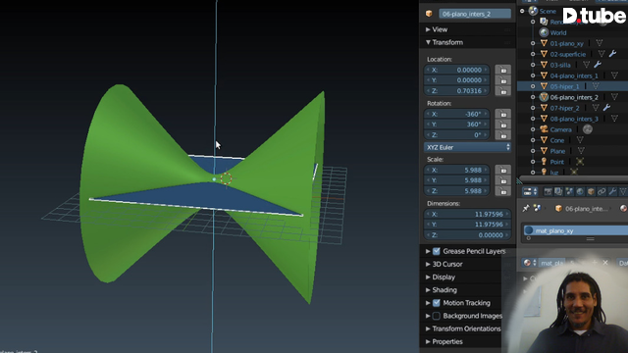Click the Scale X value field
The height and width of the screenshot is (353, 628).
point(457,170)
